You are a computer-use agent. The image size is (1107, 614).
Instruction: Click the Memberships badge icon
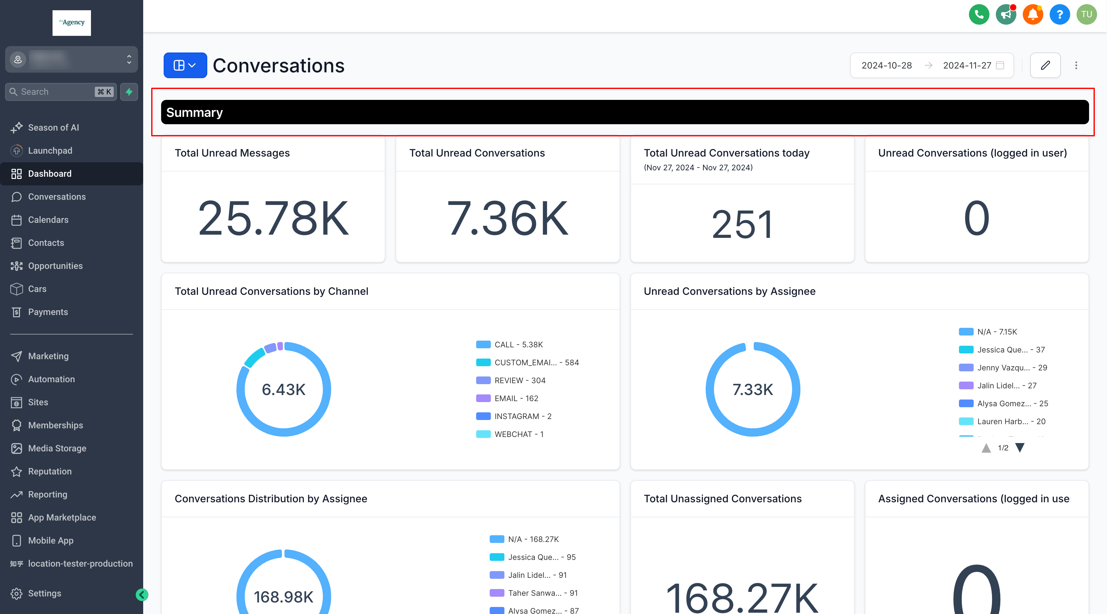16,425
